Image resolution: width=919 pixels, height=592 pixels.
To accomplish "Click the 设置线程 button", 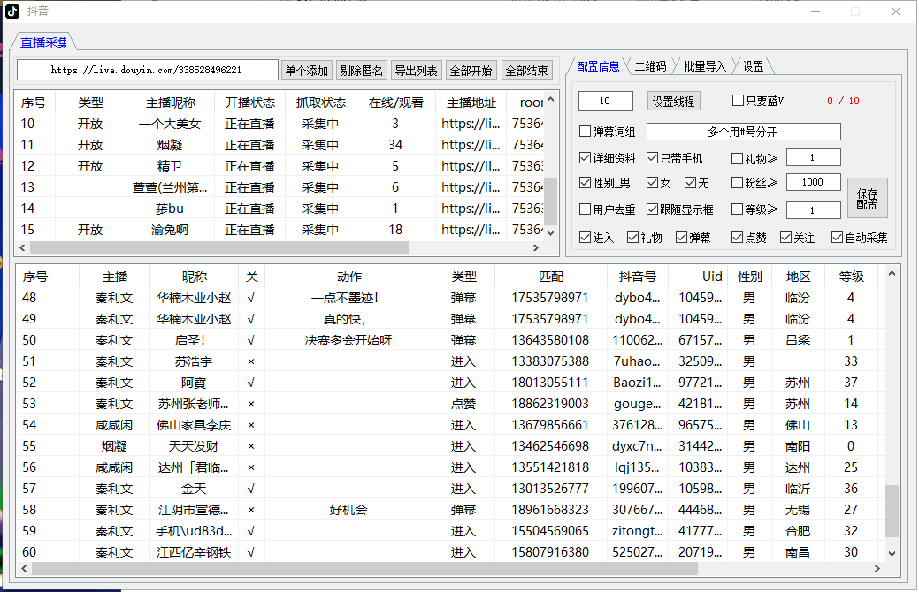I will tap(674, 102).
